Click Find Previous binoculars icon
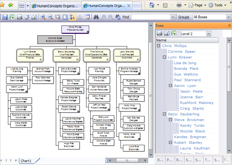Image resolution: width=232 pixels, height=165 pixels. click(x=103, y=17)
